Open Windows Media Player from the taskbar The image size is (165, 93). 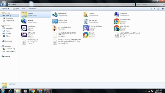(25, 91)
